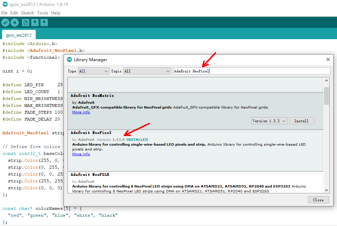
Task: Select the Adafruit NeoPixel library title
Action: click(91, 133)
